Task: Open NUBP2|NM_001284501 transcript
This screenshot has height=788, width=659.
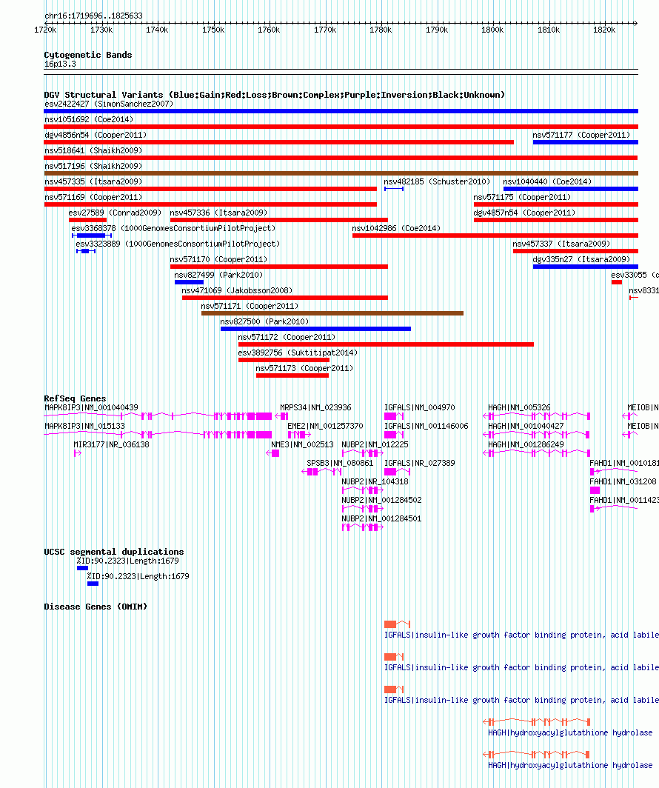Action: coord(363,527)
